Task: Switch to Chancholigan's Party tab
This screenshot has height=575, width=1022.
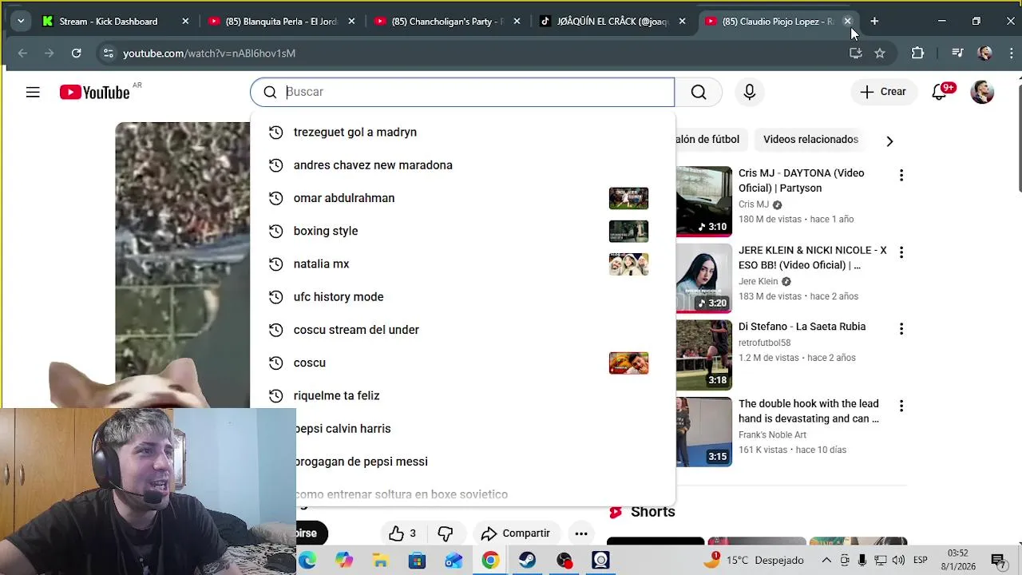Action: point(440,22)
